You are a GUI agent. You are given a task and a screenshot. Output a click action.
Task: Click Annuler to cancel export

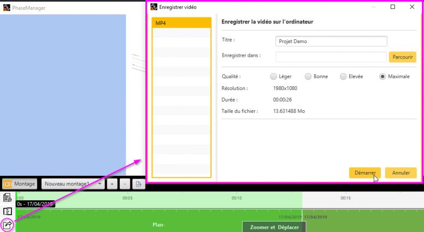pos(401,172)
